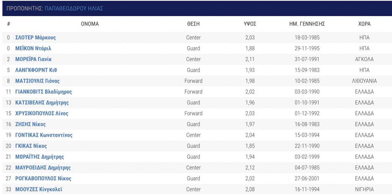Viewport: 392px width, 194px height.
Task: Open ΡΟΓΚΑΒΟΠΟΥΛΟΣ Νίκος profile
Action: point(43,178)
